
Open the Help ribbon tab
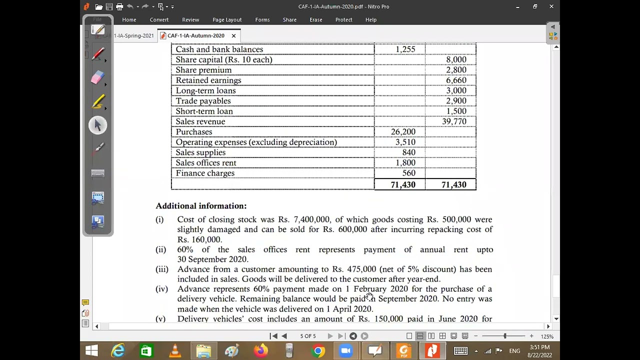click(371, 19)
